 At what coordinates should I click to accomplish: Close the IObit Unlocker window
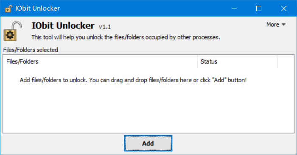(284, 8)
